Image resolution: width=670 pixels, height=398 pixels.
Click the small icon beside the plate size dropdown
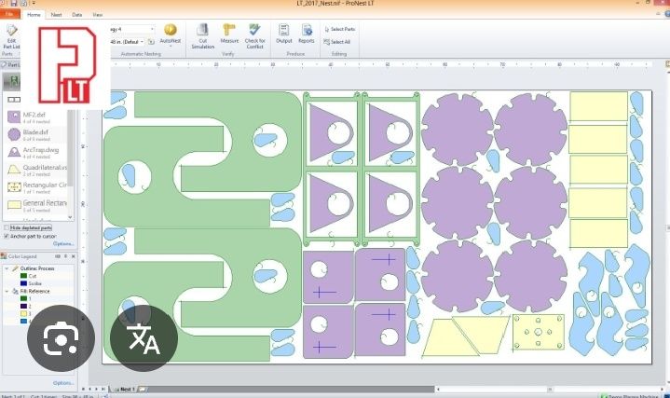tap(151, 42)
